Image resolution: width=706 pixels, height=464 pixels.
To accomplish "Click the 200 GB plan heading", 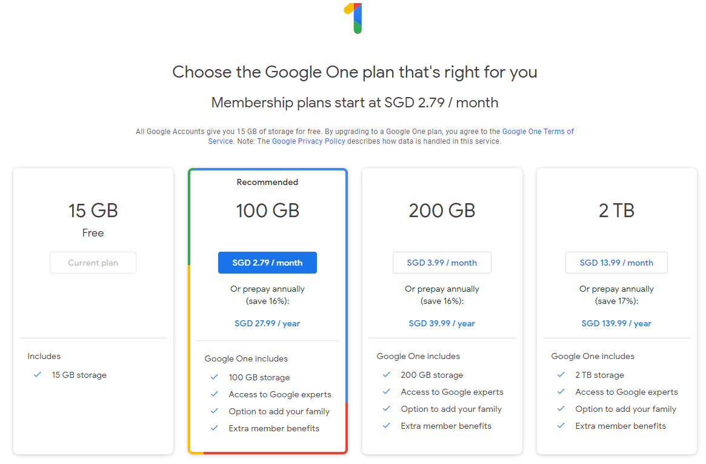I will (x=442, y=210).
